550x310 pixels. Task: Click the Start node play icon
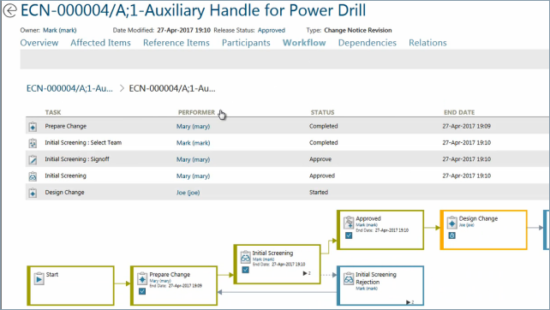39,279
